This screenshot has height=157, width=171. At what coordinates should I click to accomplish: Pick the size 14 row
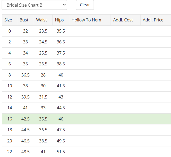click(86, 108)
